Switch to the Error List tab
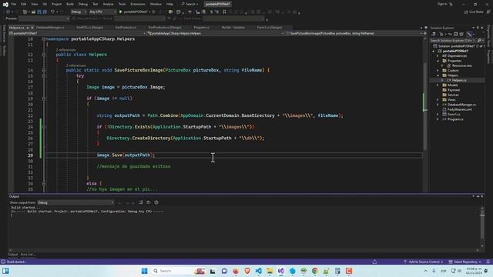This screenshot has height=277, width=493. pyautogui.click(x=28, y=255)
